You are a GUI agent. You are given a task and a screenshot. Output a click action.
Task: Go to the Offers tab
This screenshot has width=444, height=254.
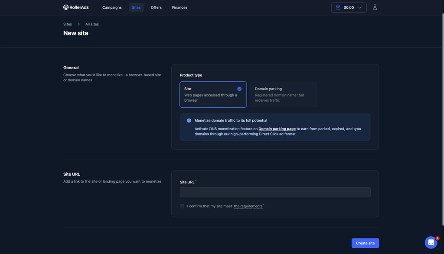pyautogui.click(x=156, y=7)
